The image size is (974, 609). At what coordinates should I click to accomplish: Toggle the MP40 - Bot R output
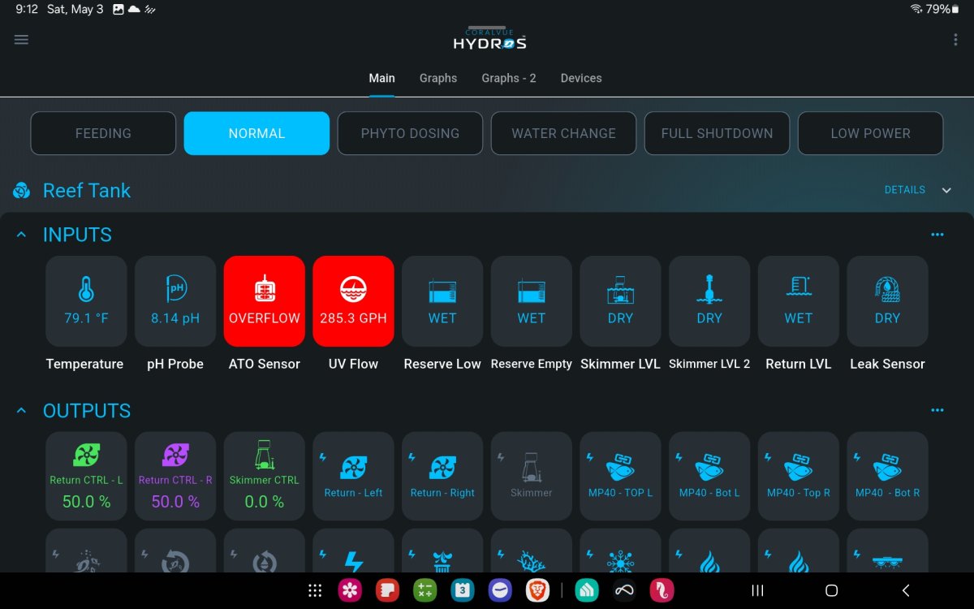(887, 476)
